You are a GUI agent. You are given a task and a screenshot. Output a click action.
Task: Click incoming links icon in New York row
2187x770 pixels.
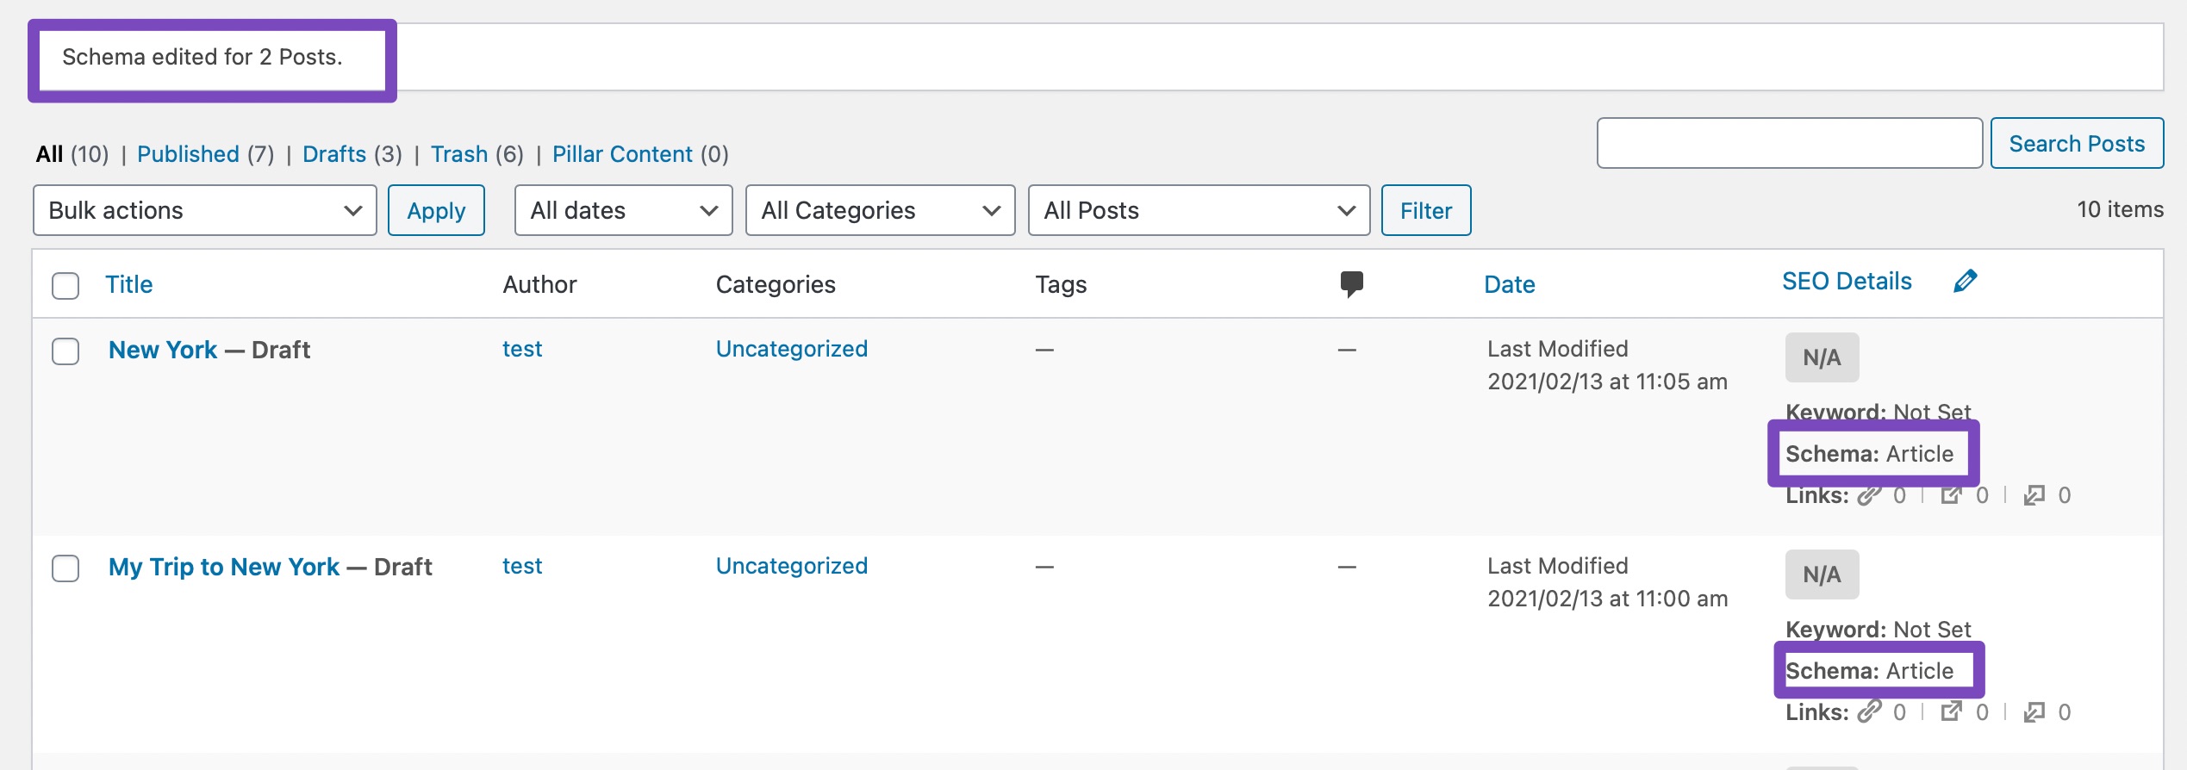[x=2034, y=496]
